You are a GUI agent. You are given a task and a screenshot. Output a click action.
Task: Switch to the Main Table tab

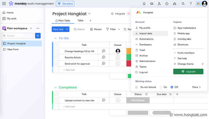tap(63, 21)
